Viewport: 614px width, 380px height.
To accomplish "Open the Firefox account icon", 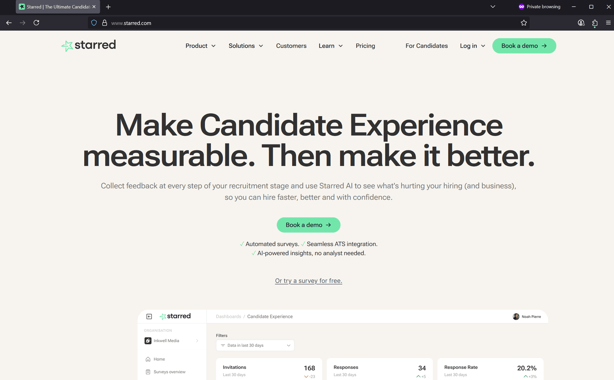I will tap(581, 23).
